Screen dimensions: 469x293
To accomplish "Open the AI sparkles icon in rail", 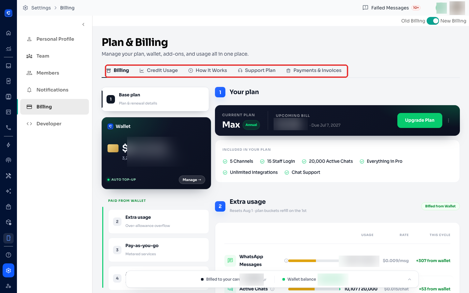I will pyautogui.click(x=8, y=191).
